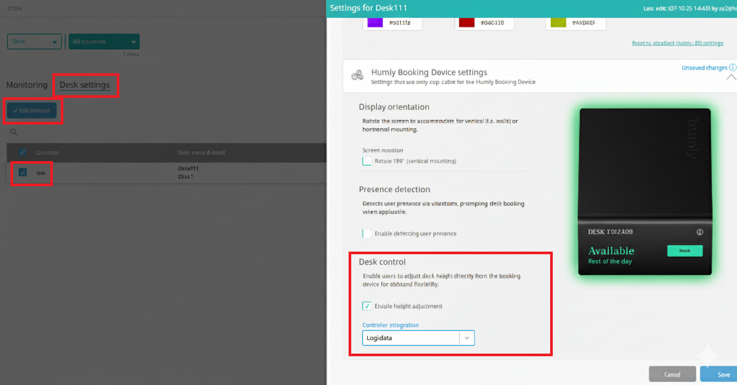Viewport: 737px width, 385px height.
Task: Switch to the Desk settings tab
Action: point(85,85)
